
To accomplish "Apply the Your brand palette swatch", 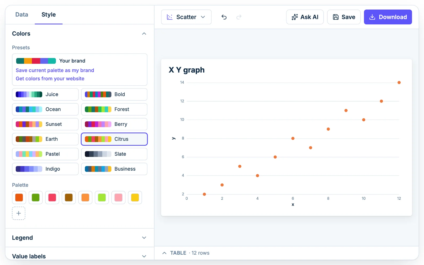I will (x=36, y=61).
